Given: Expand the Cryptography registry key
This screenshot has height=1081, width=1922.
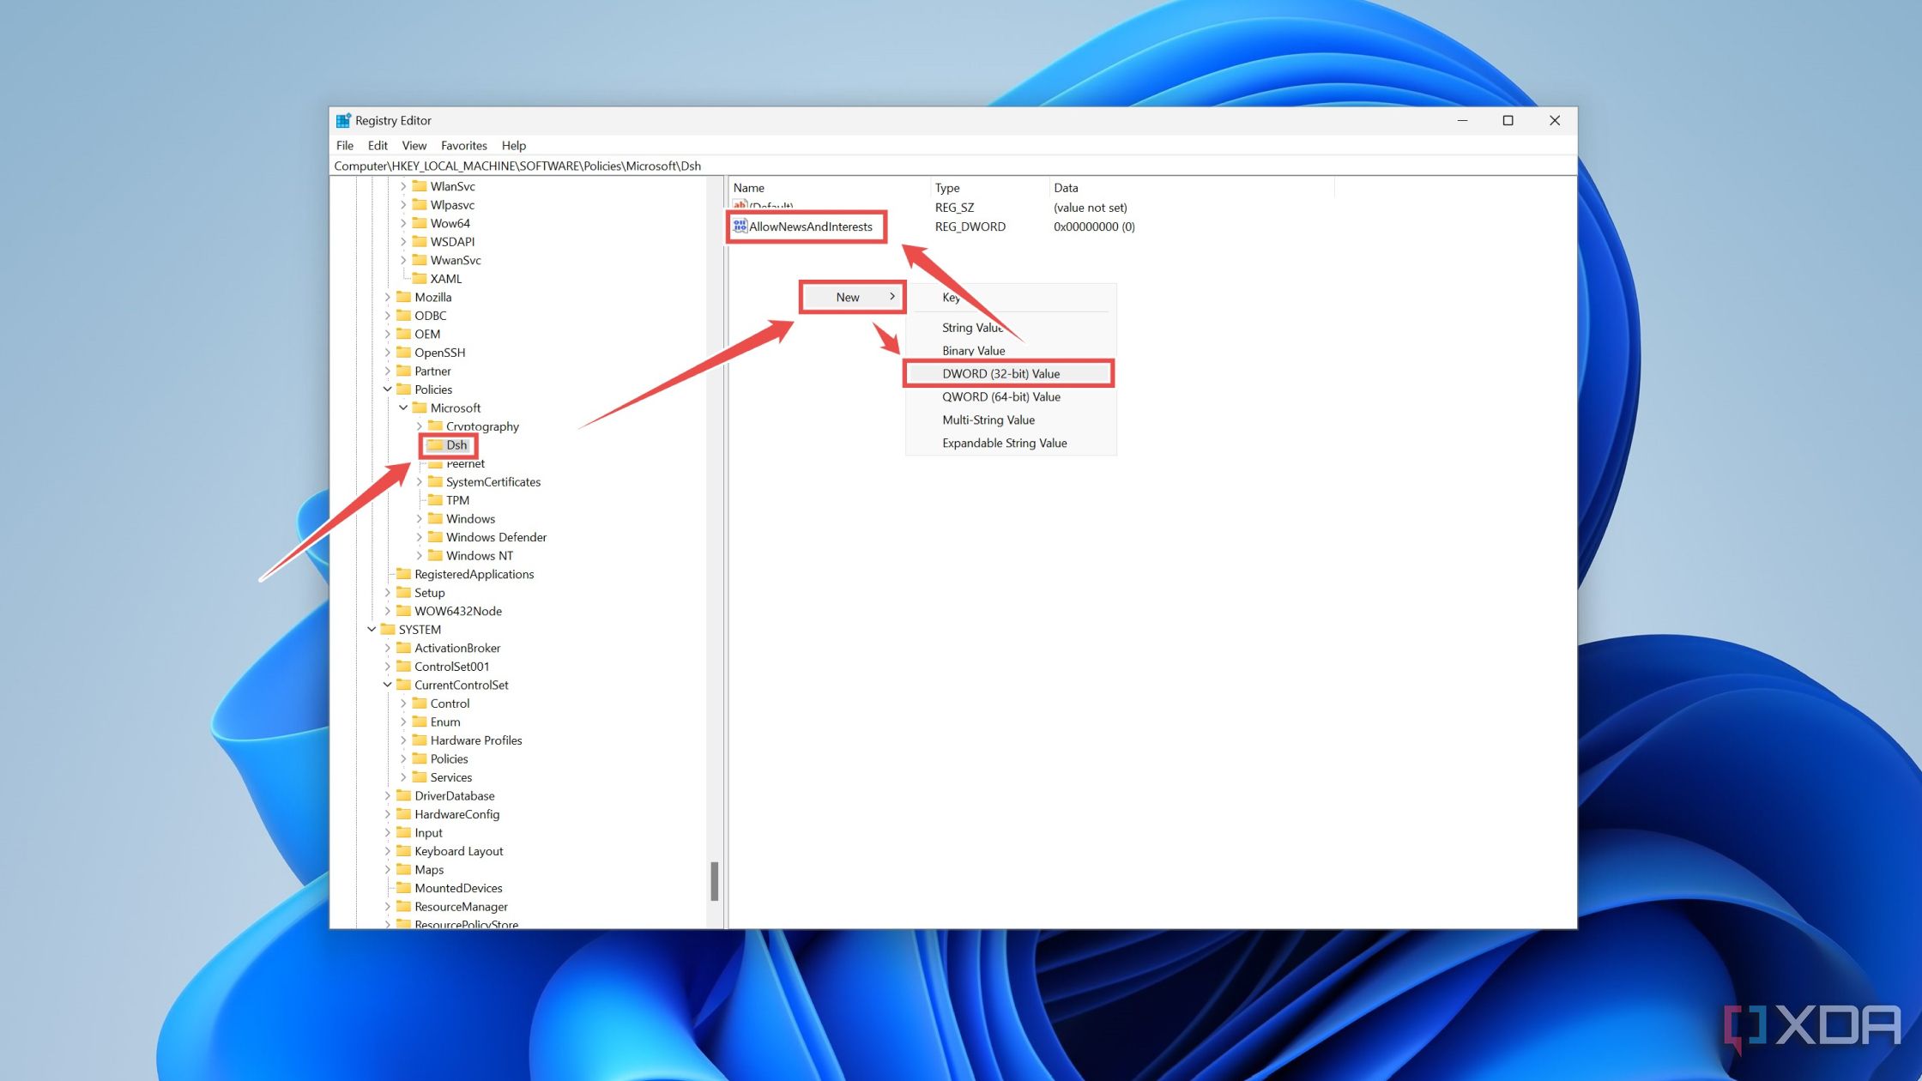Looking at the screenshot, I should coord(419,425).
